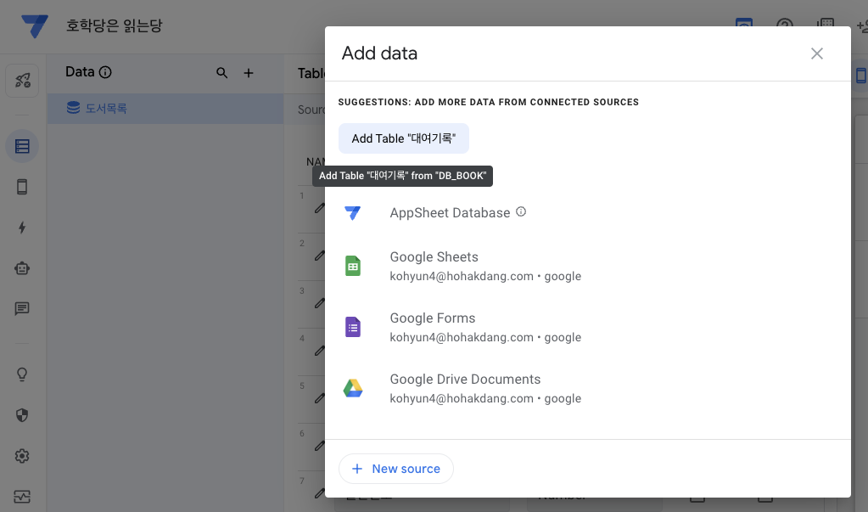This screenshot has height=512, width=868.
Task: Select the Data section icon in sidebar
Action: (22, 146)
